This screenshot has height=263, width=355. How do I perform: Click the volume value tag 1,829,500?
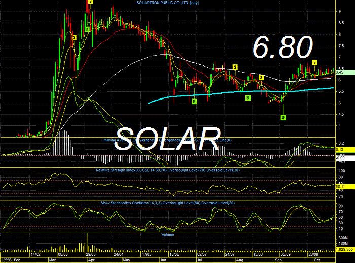coord(344,249)
